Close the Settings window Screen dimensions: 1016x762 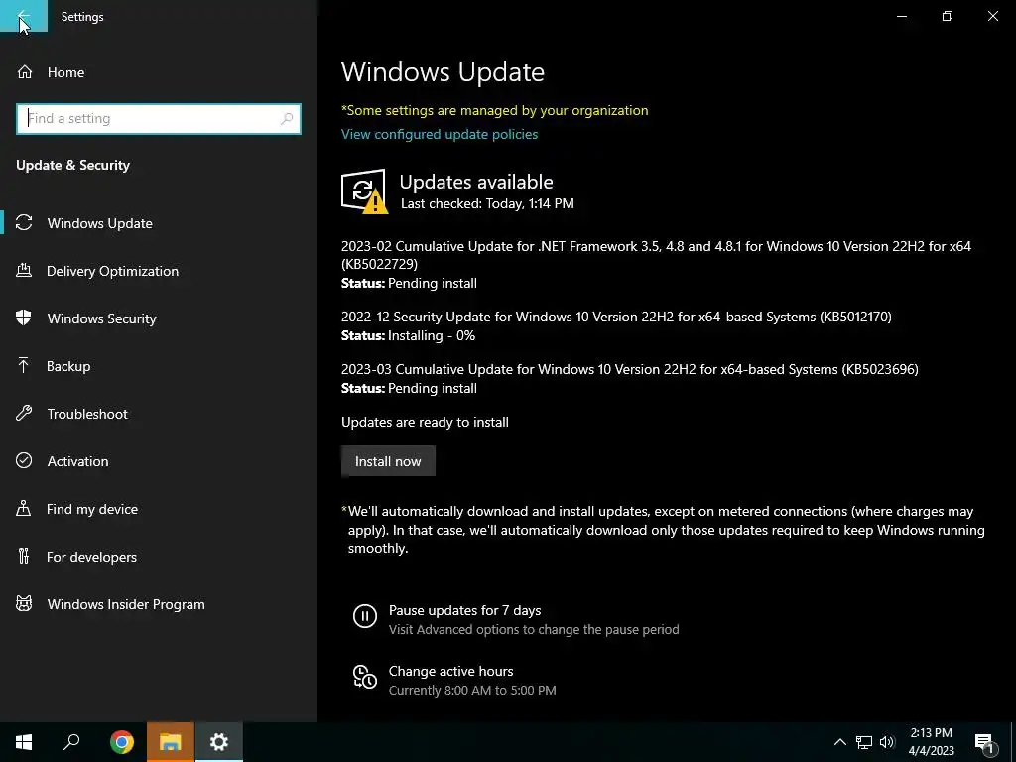(992, 16)
